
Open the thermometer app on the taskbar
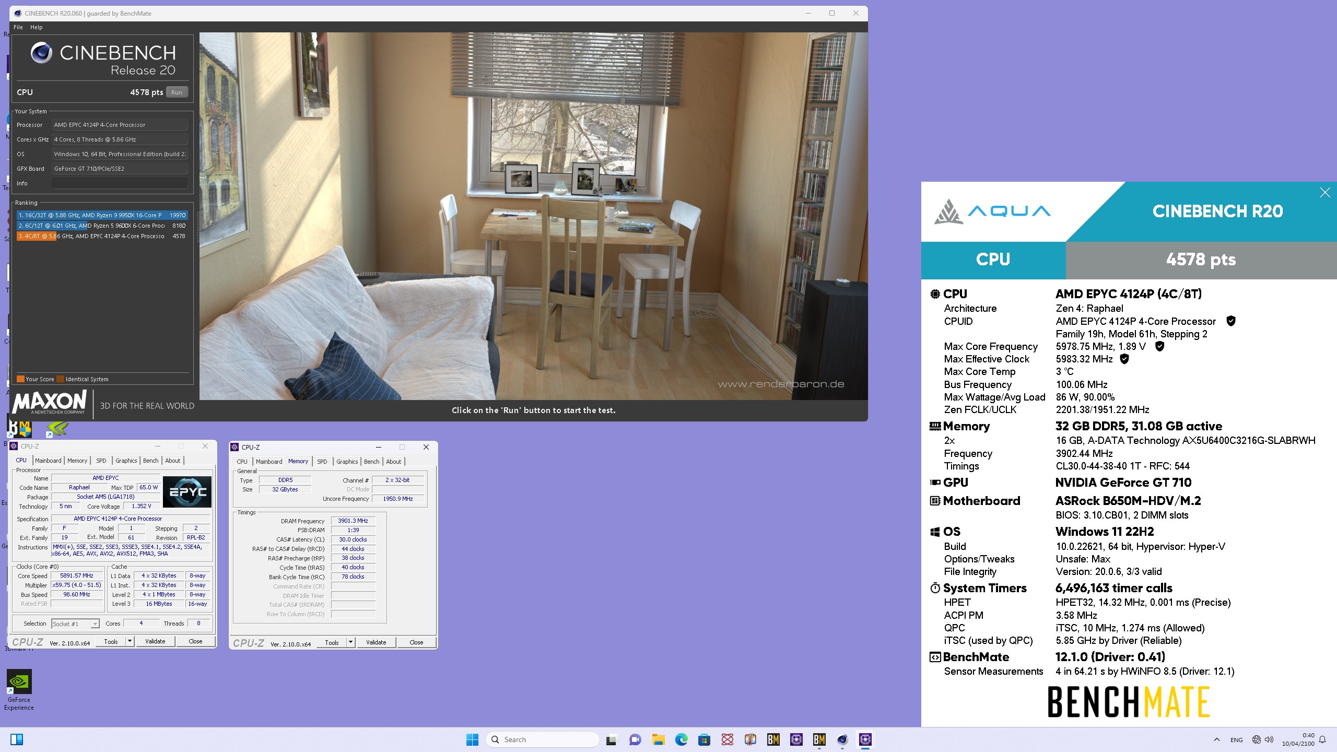coord(750,739)
